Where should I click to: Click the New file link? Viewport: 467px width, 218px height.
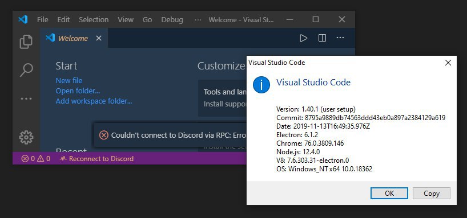click(x=69, y=80)
